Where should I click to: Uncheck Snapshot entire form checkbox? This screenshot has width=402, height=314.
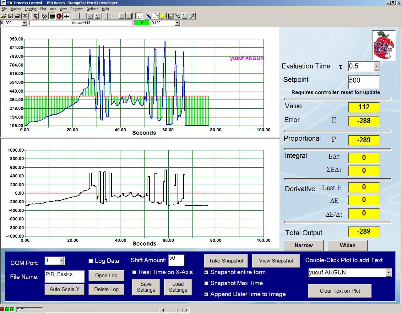coord(206,272)
